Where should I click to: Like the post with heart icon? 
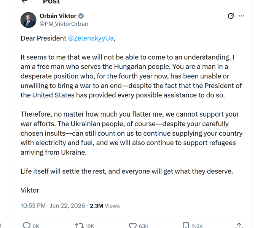pos(132,225)
